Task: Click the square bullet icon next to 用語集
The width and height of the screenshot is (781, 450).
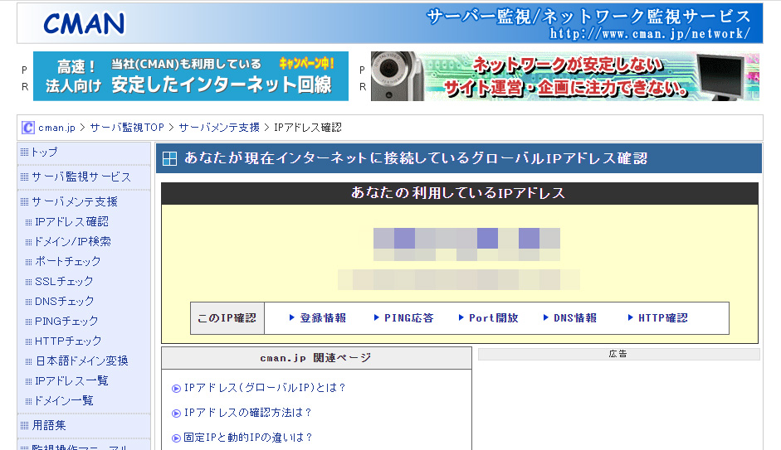Action: click(x=24, y=426)
